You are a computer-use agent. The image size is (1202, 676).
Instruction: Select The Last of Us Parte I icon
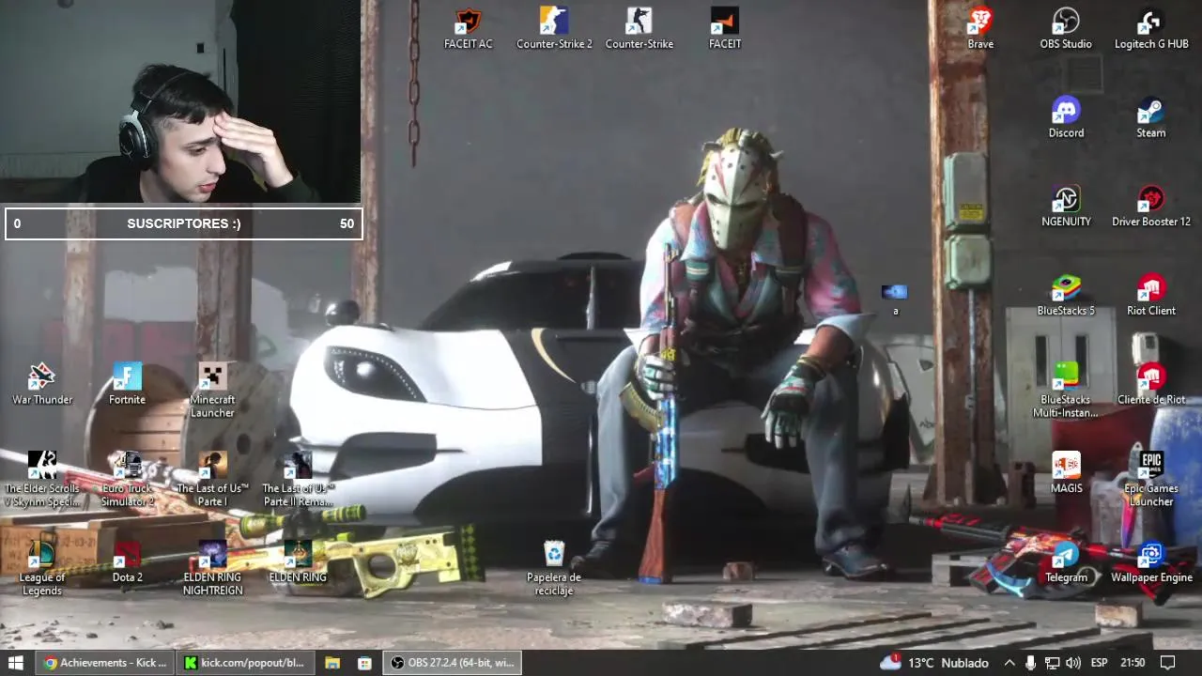[212, 480]
